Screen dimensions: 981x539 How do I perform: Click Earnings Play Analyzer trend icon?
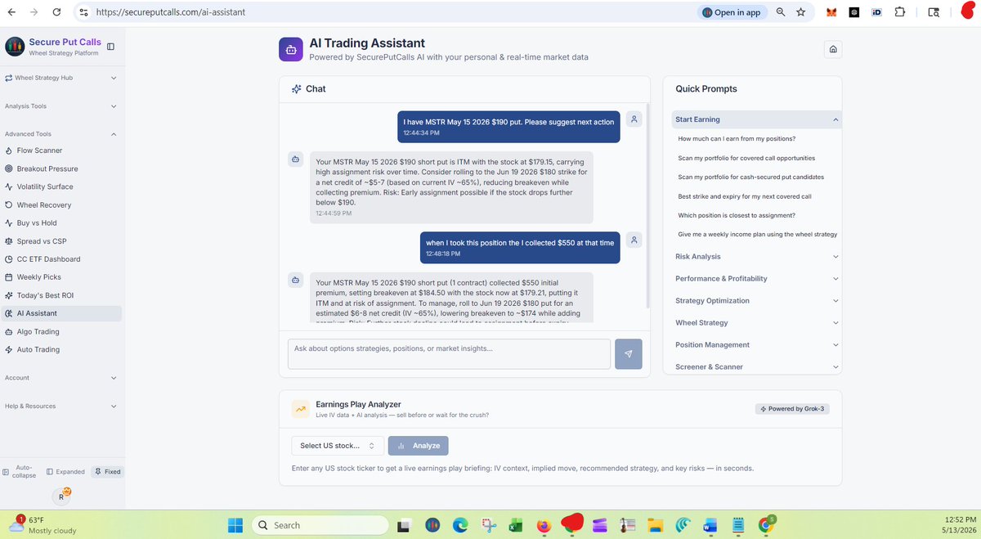[300, 409]
